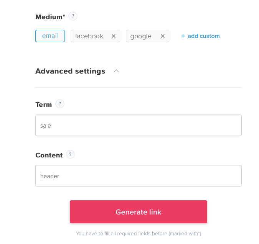Open the Medium help question mark
The image size is (259, 244).
[x=73, y=16]
